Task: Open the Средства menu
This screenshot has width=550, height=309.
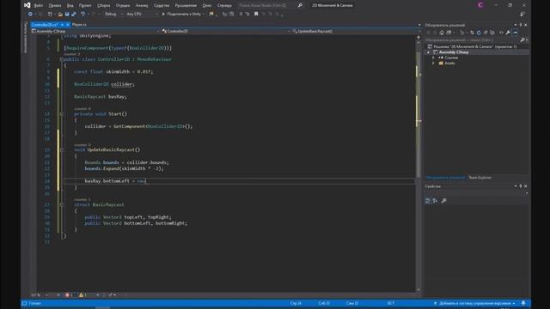Action: pyautogui.click(x=162, y=6)
